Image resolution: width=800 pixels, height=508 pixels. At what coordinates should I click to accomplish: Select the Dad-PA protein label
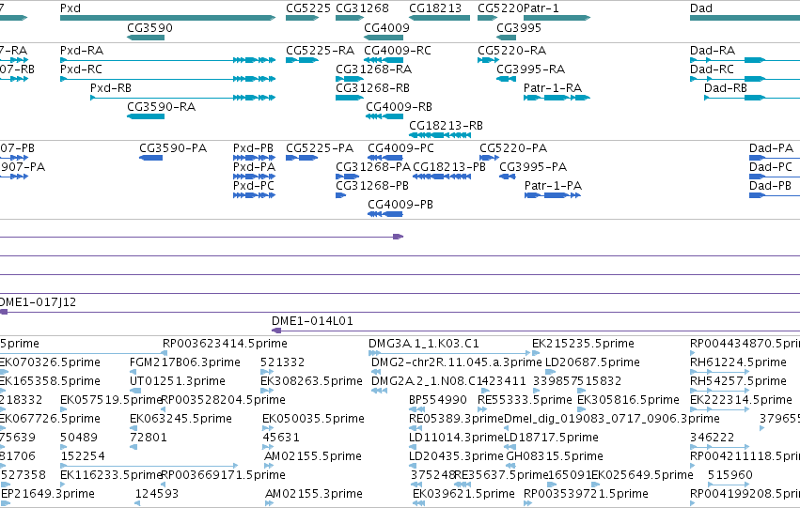[x=772, y=148]
